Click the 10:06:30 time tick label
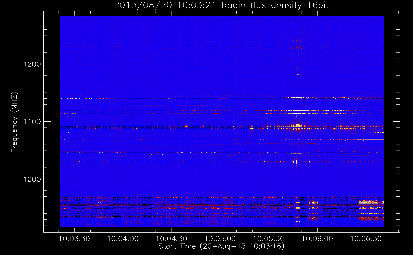Image resolution: width=413 pixels, height=255 pixels. click(366, 239)
